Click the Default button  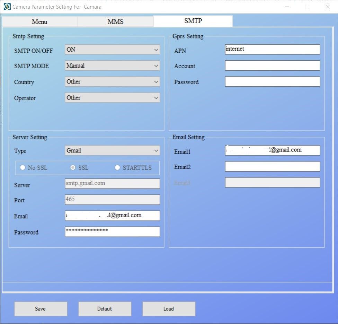pos(105,309)
